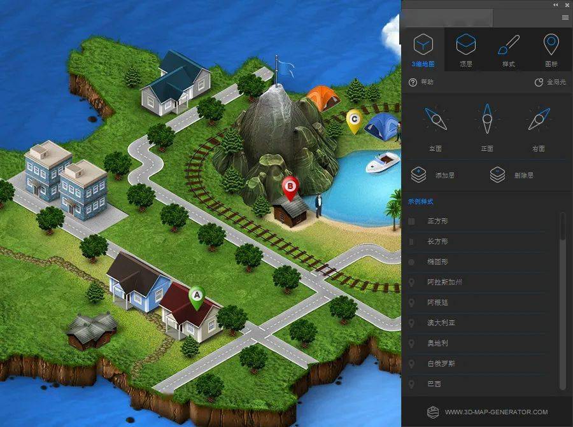Click the white speedboat on the lake
The height and width of the screenshot is (427, 573).
click(x=382, y=162)
